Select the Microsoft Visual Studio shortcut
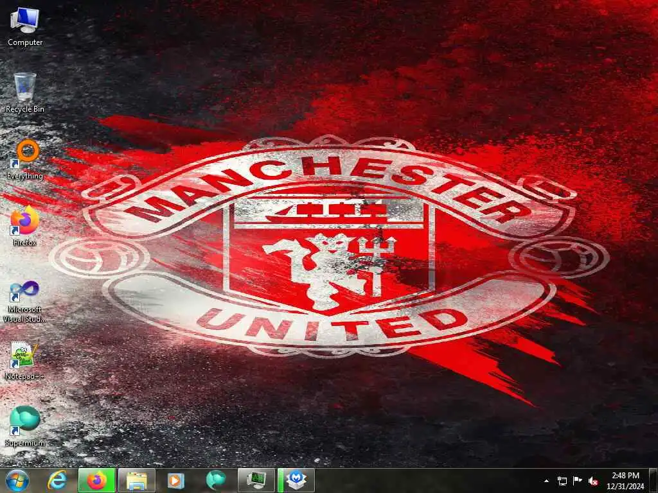Screen dimensions: 658x493 pos(25,302)
